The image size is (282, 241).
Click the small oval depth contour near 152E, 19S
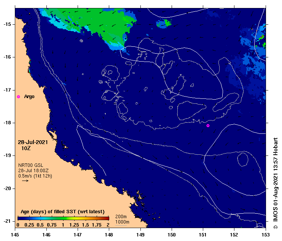click(x=243, y=160)
